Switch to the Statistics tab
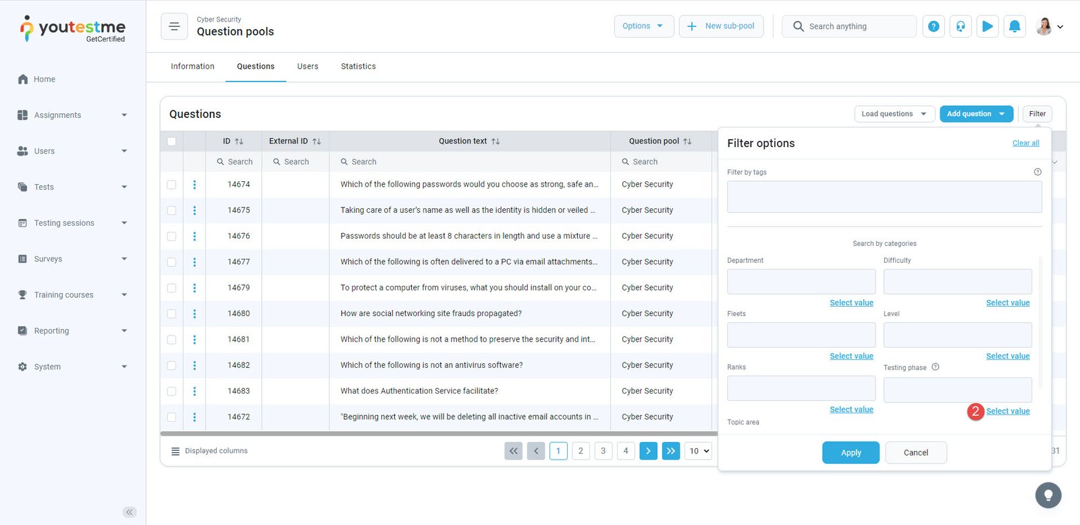This screenshot has width=1080, height=525. click(x=358, y=67)
